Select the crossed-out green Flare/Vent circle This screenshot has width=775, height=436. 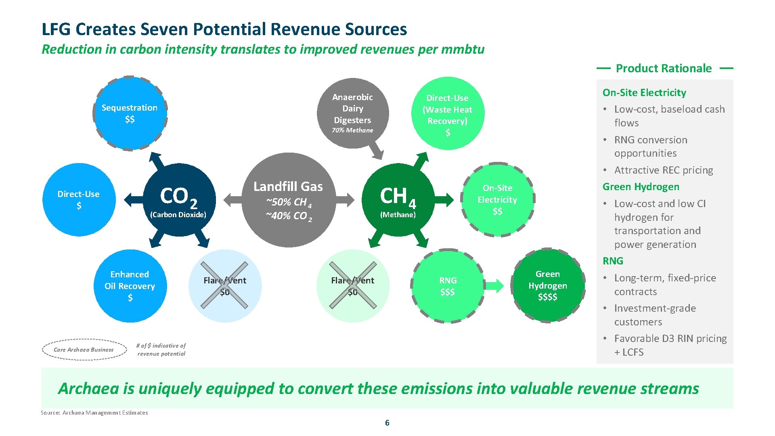[353, 286]
